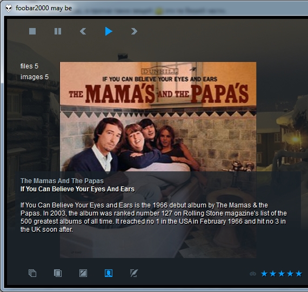
Task: Click the artist name The Mamas And The Papas
Action: [62, 181]
